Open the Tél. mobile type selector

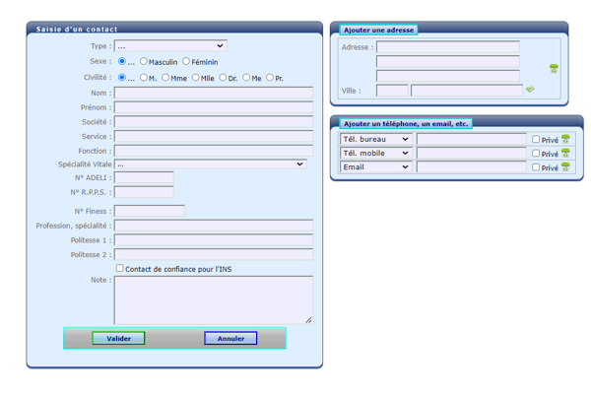375,154
